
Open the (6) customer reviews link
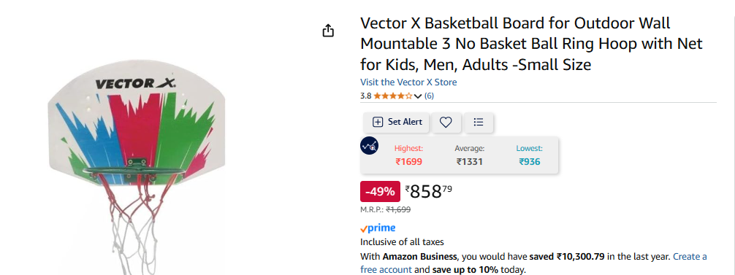coord(429,96)
